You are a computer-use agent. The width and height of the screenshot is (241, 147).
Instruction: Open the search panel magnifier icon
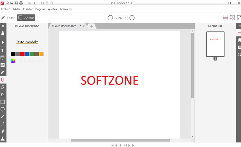(x=239, y=55)
